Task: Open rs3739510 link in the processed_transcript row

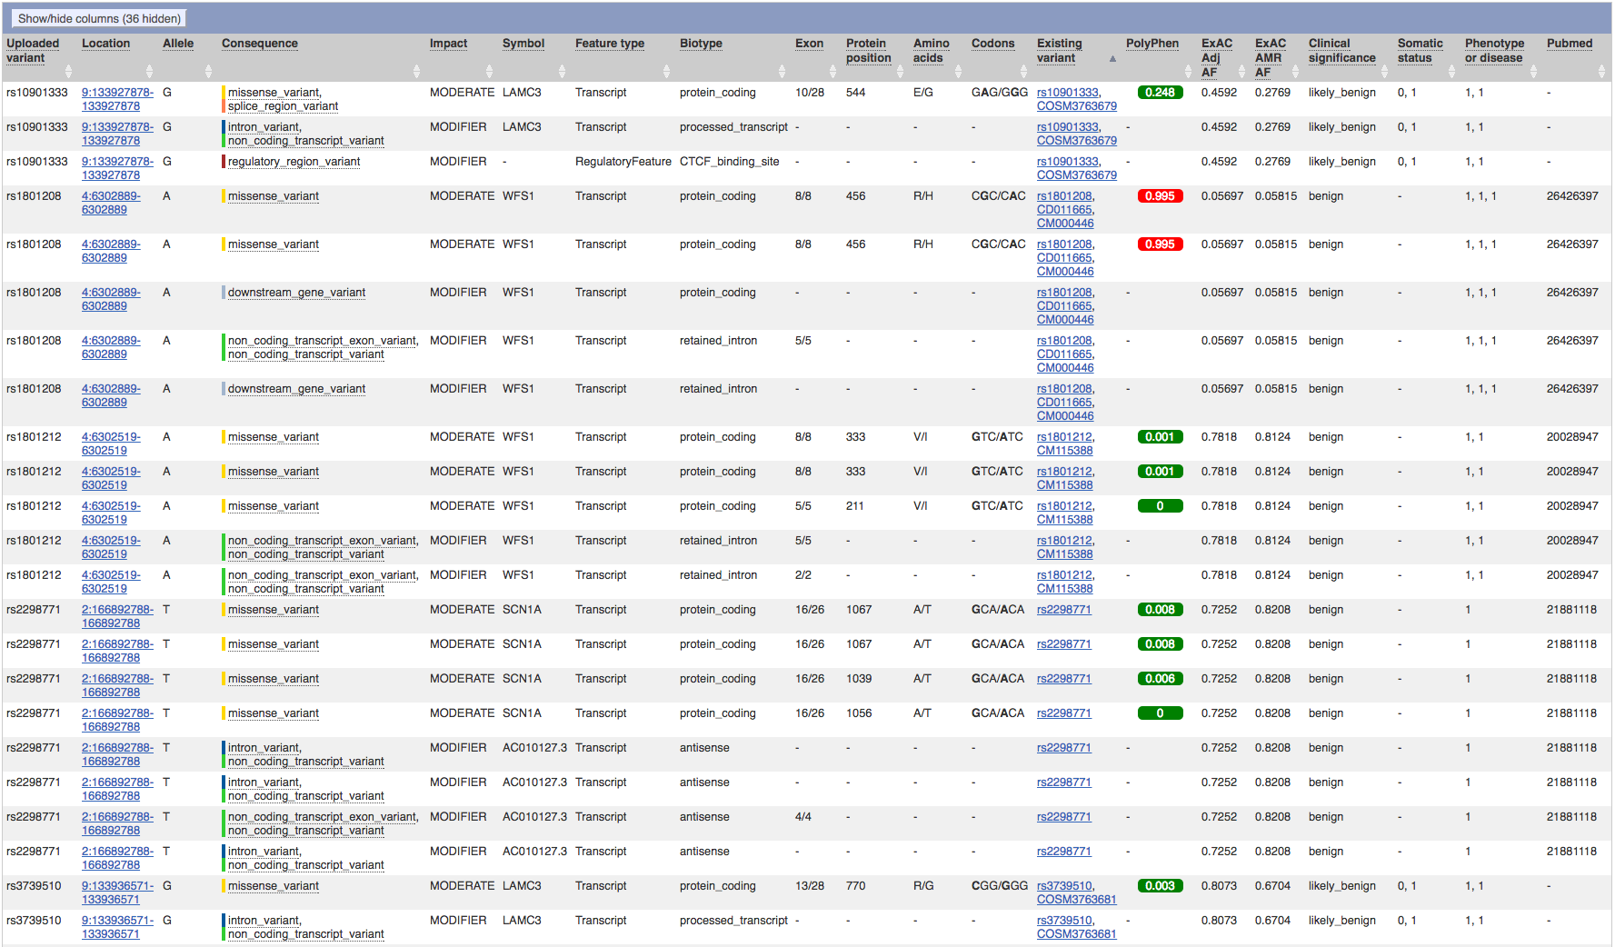Action: pyautogui.click(x=1065, y=921)
